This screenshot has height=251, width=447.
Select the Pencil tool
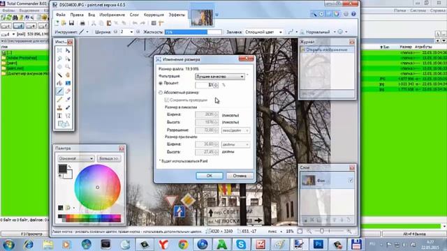tap(59, 99)
